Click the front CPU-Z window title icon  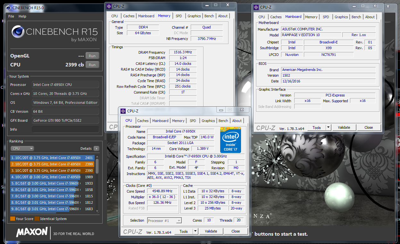coord(123,111)
